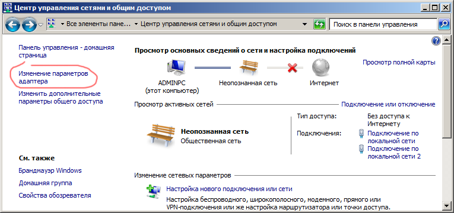
Task: Click the back navigation arrow button
Action: (x=12, y=25)
